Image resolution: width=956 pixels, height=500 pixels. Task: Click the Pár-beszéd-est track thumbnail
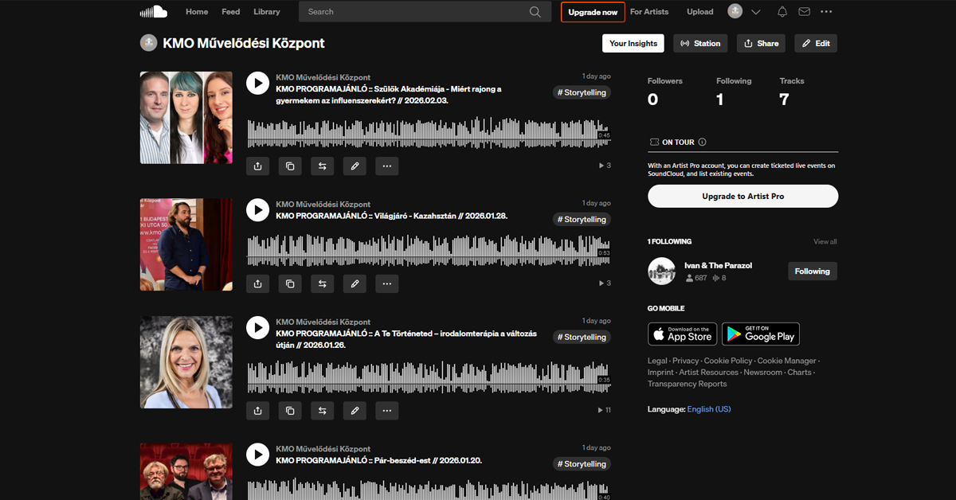coord(186,471)
